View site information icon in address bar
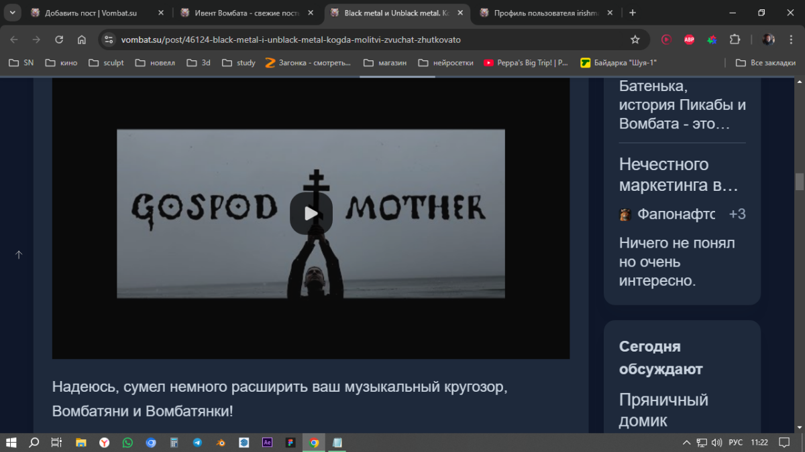Viewport: 805px width, 452px height. click(109, 40)
